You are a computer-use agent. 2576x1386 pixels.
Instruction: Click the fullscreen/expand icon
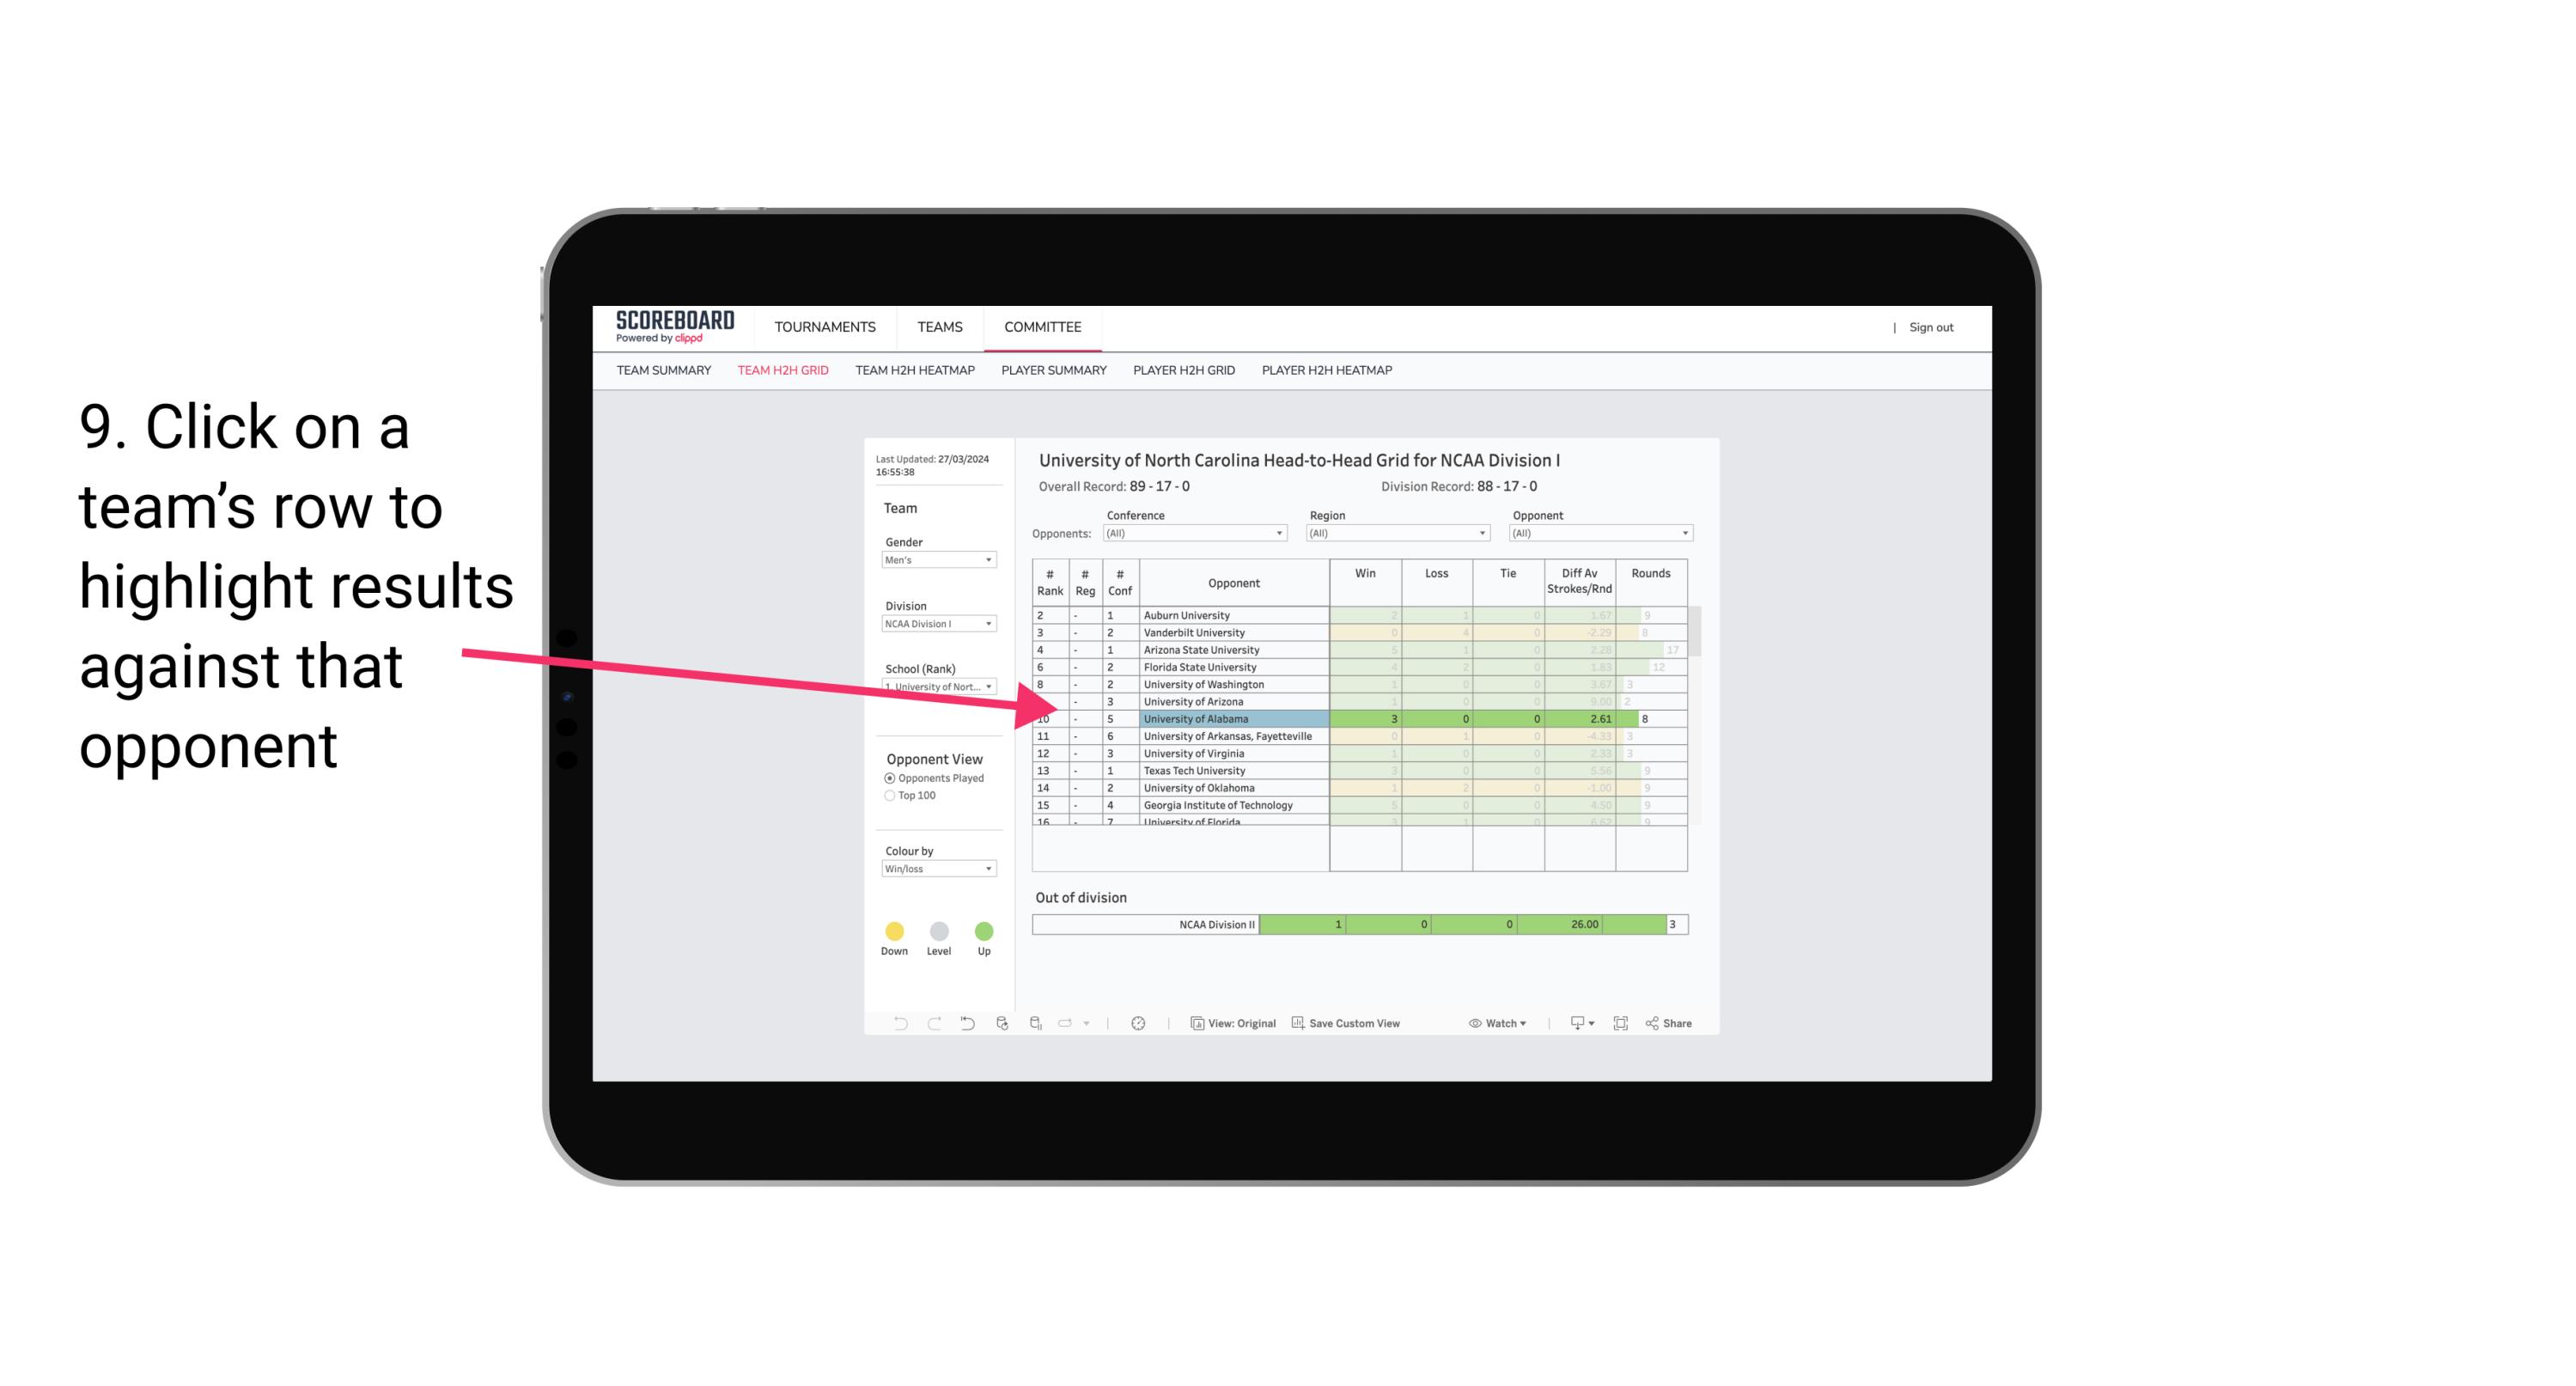[1617, 1026]
